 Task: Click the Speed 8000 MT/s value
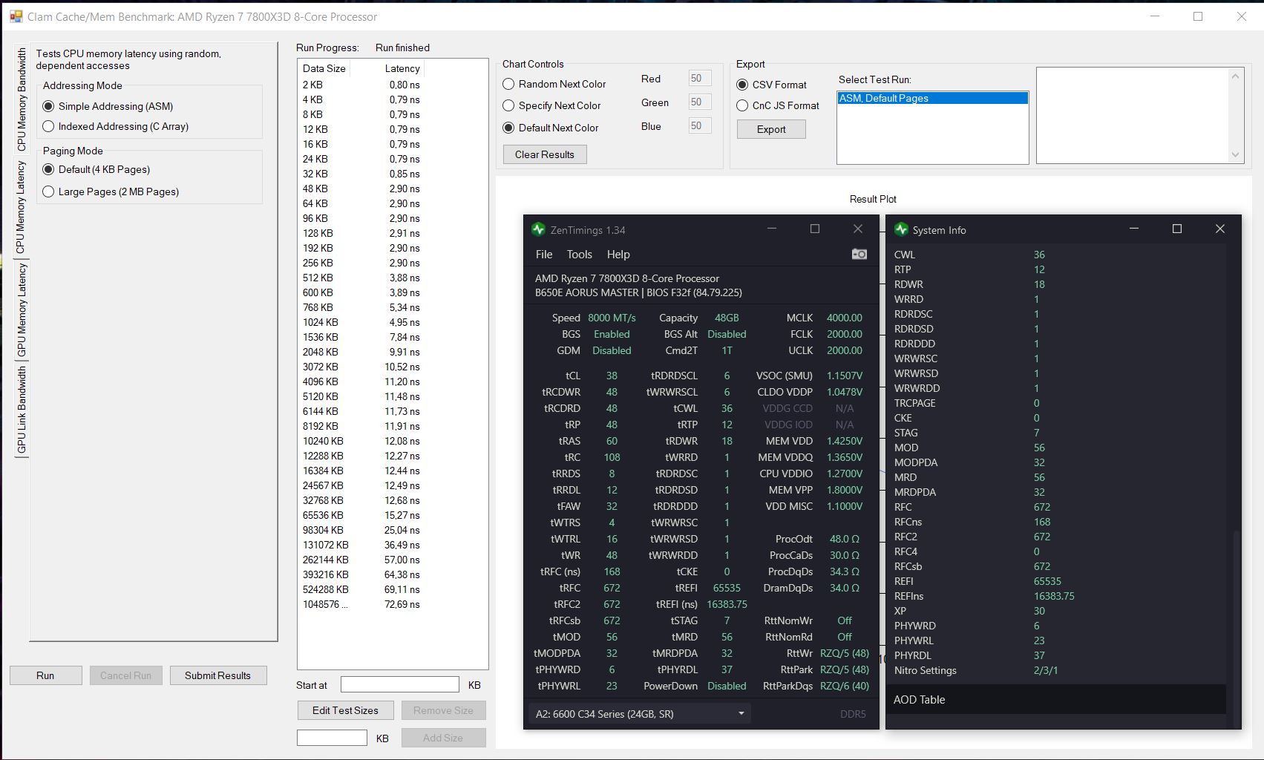coord(612,318)
